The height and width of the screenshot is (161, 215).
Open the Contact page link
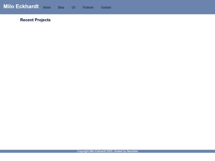click(x=106, y=8)
